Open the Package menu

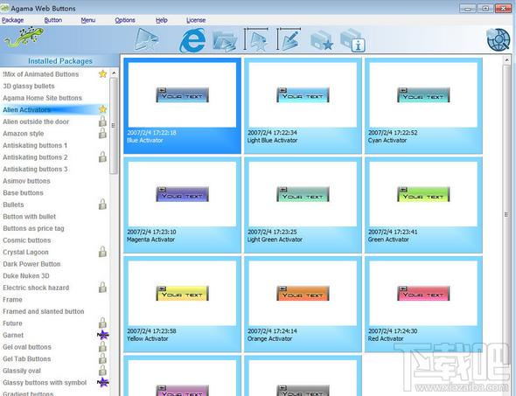click(12, 20)
